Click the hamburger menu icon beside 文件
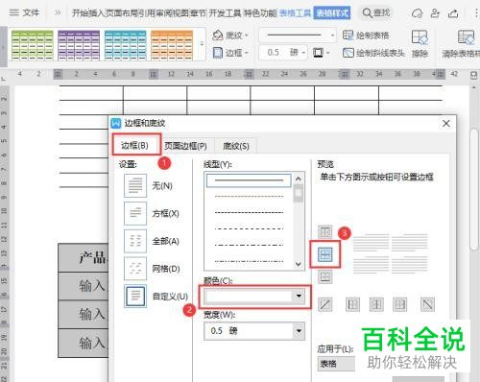The height and width of the screenshot is (382, 480). tap(13, 12)
